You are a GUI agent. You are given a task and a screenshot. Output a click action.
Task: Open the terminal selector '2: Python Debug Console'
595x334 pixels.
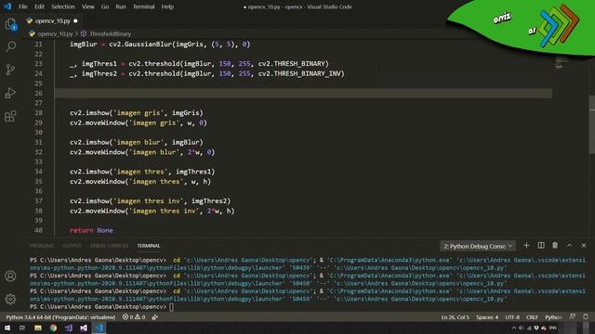click(478, 246)
